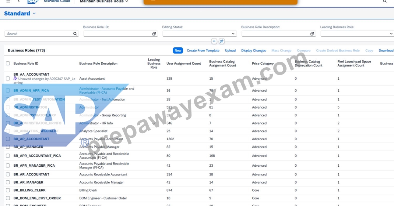This screenshot has height=206, width=394.
Task: Click the Business Role ID column header
Action: [26, 64]
